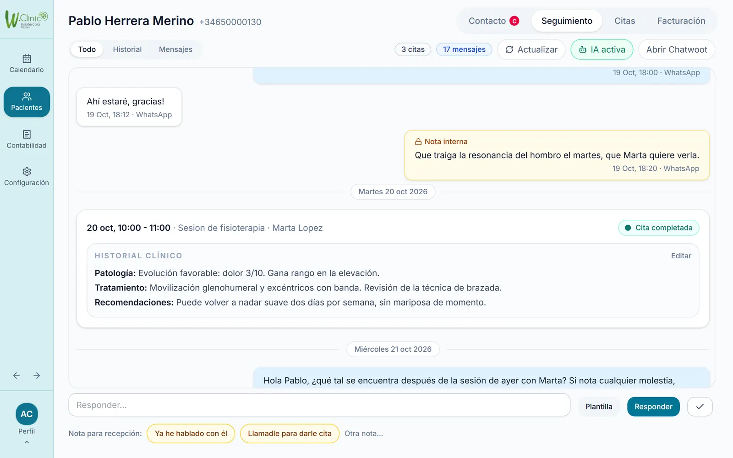This screenshot has height=458, width=733.
Task: Open the Contacto tab
Action: (493, 21)
